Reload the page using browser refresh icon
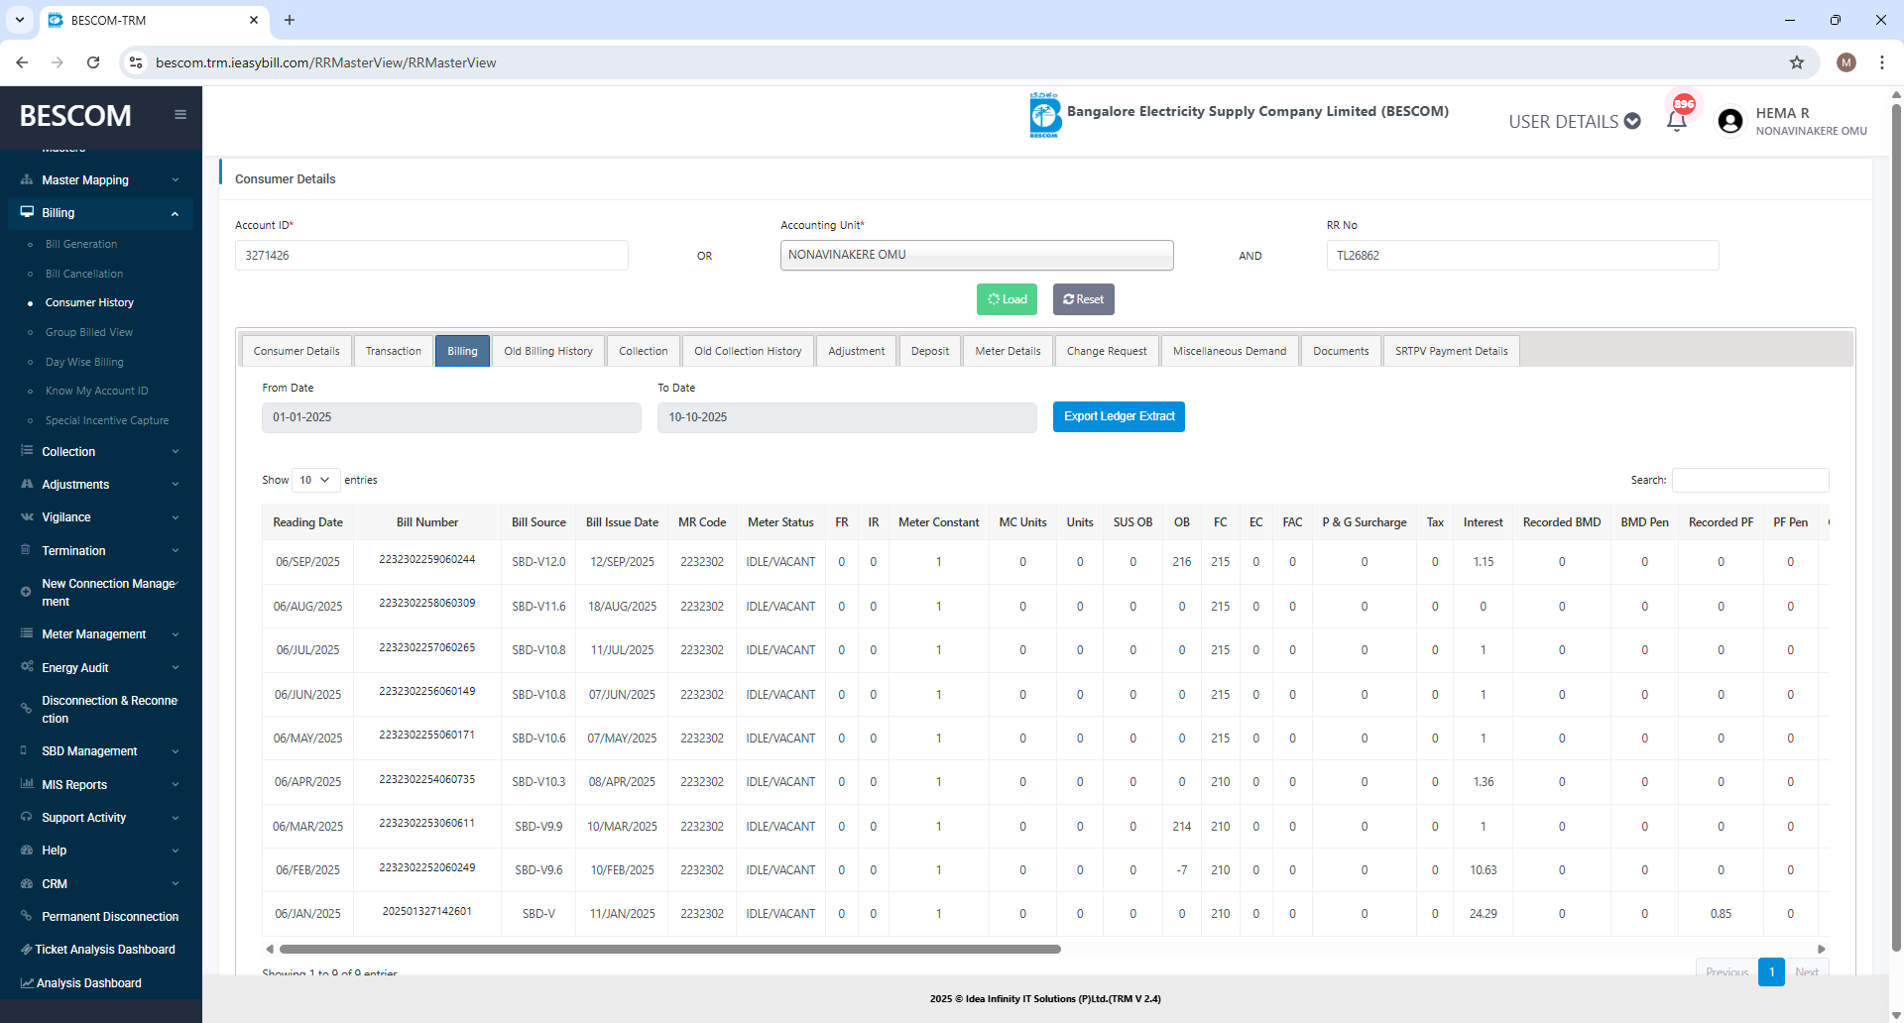This screenshot has width=1904, height=1023. tap(93, 62)
